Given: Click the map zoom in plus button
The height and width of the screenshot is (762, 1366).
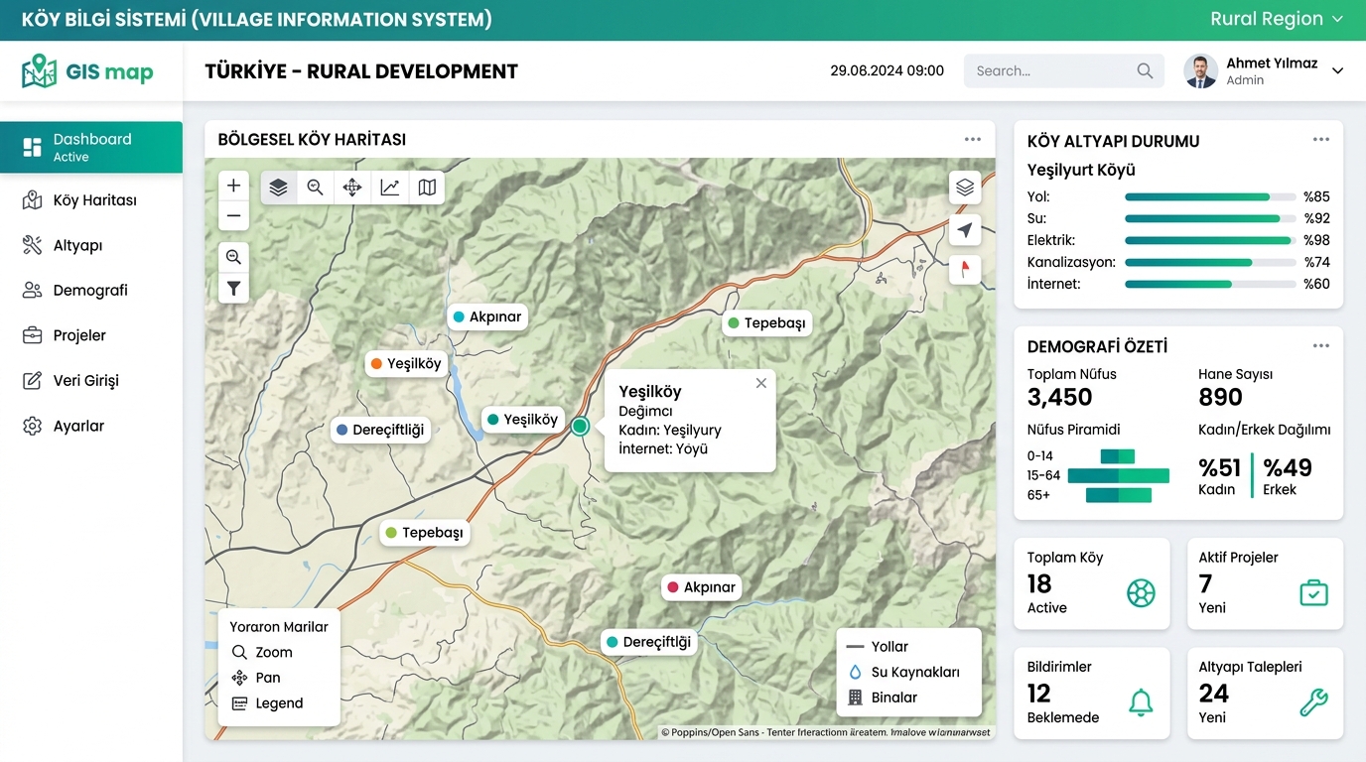Looking at the screenshot, I should pos(233,186).
